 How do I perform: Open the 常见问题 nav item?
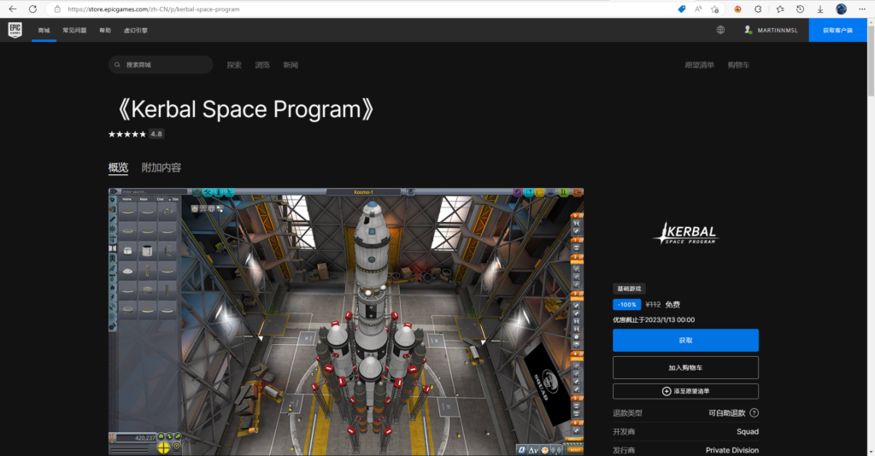click(x=74, y=30)
